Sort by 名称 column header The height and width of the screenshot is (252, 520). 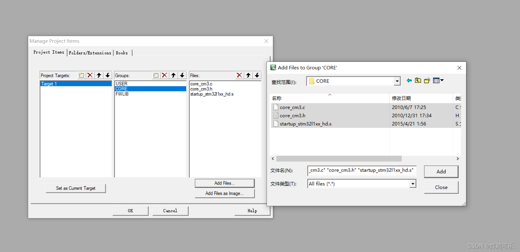(329, 98)
